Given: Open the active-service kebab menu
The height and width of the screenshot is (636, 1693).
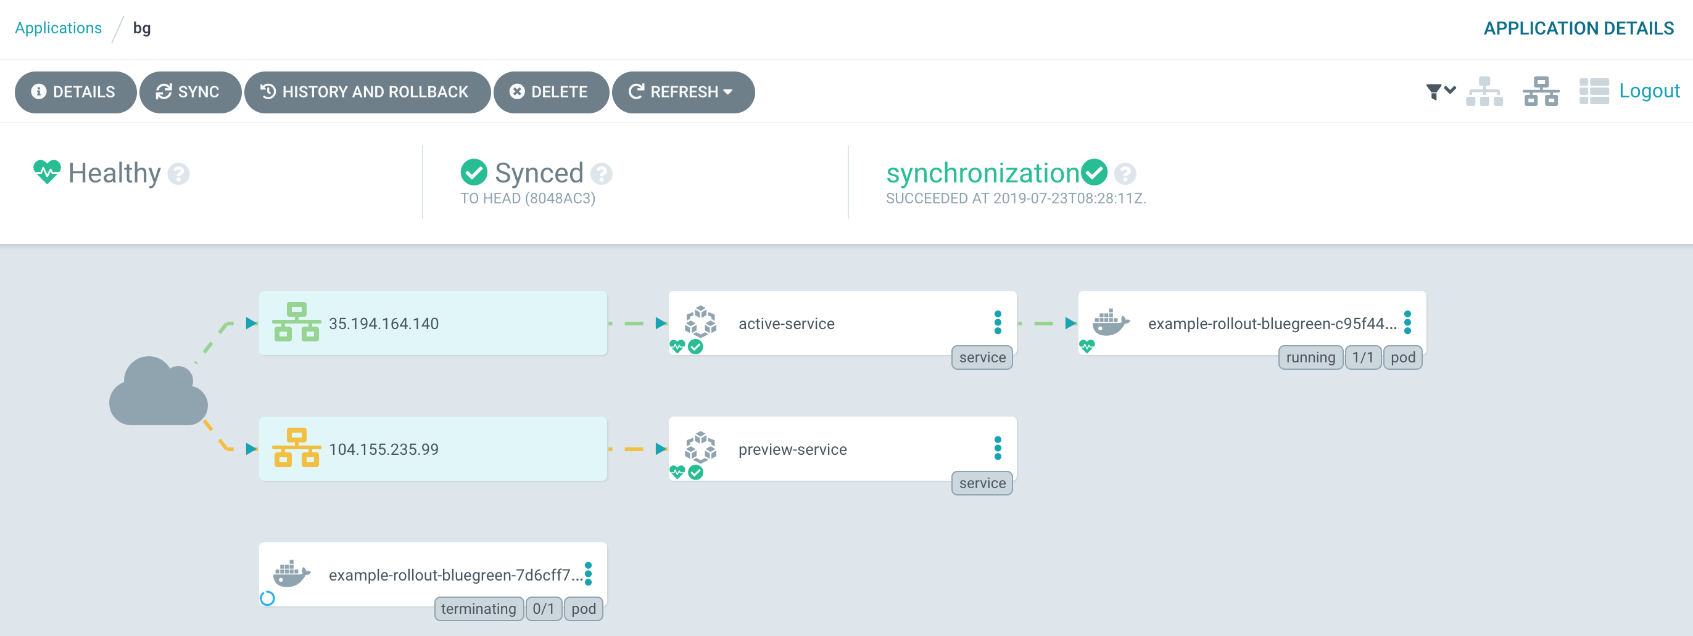Looking at the screenshot, I should point(997,322).
